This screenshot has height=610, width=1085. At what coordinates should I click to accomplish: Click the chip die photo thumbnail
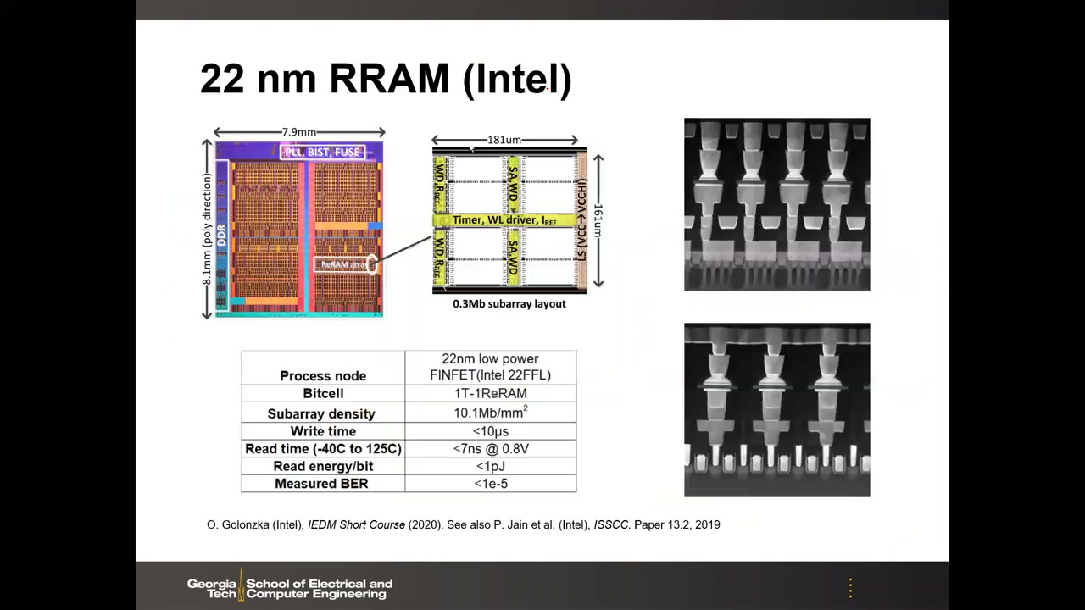point(298,229)
